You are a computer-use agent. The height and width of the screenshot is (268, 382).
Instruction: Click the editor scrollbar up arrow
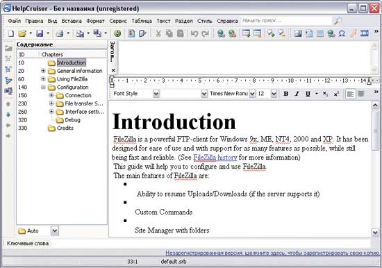point(375,106)
